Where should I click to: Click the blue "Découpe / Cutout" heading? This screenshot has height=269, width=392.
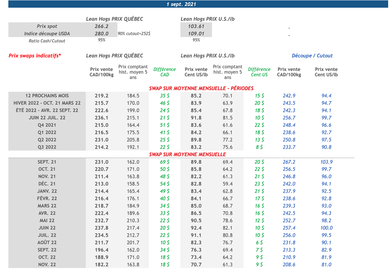(312, 56)
